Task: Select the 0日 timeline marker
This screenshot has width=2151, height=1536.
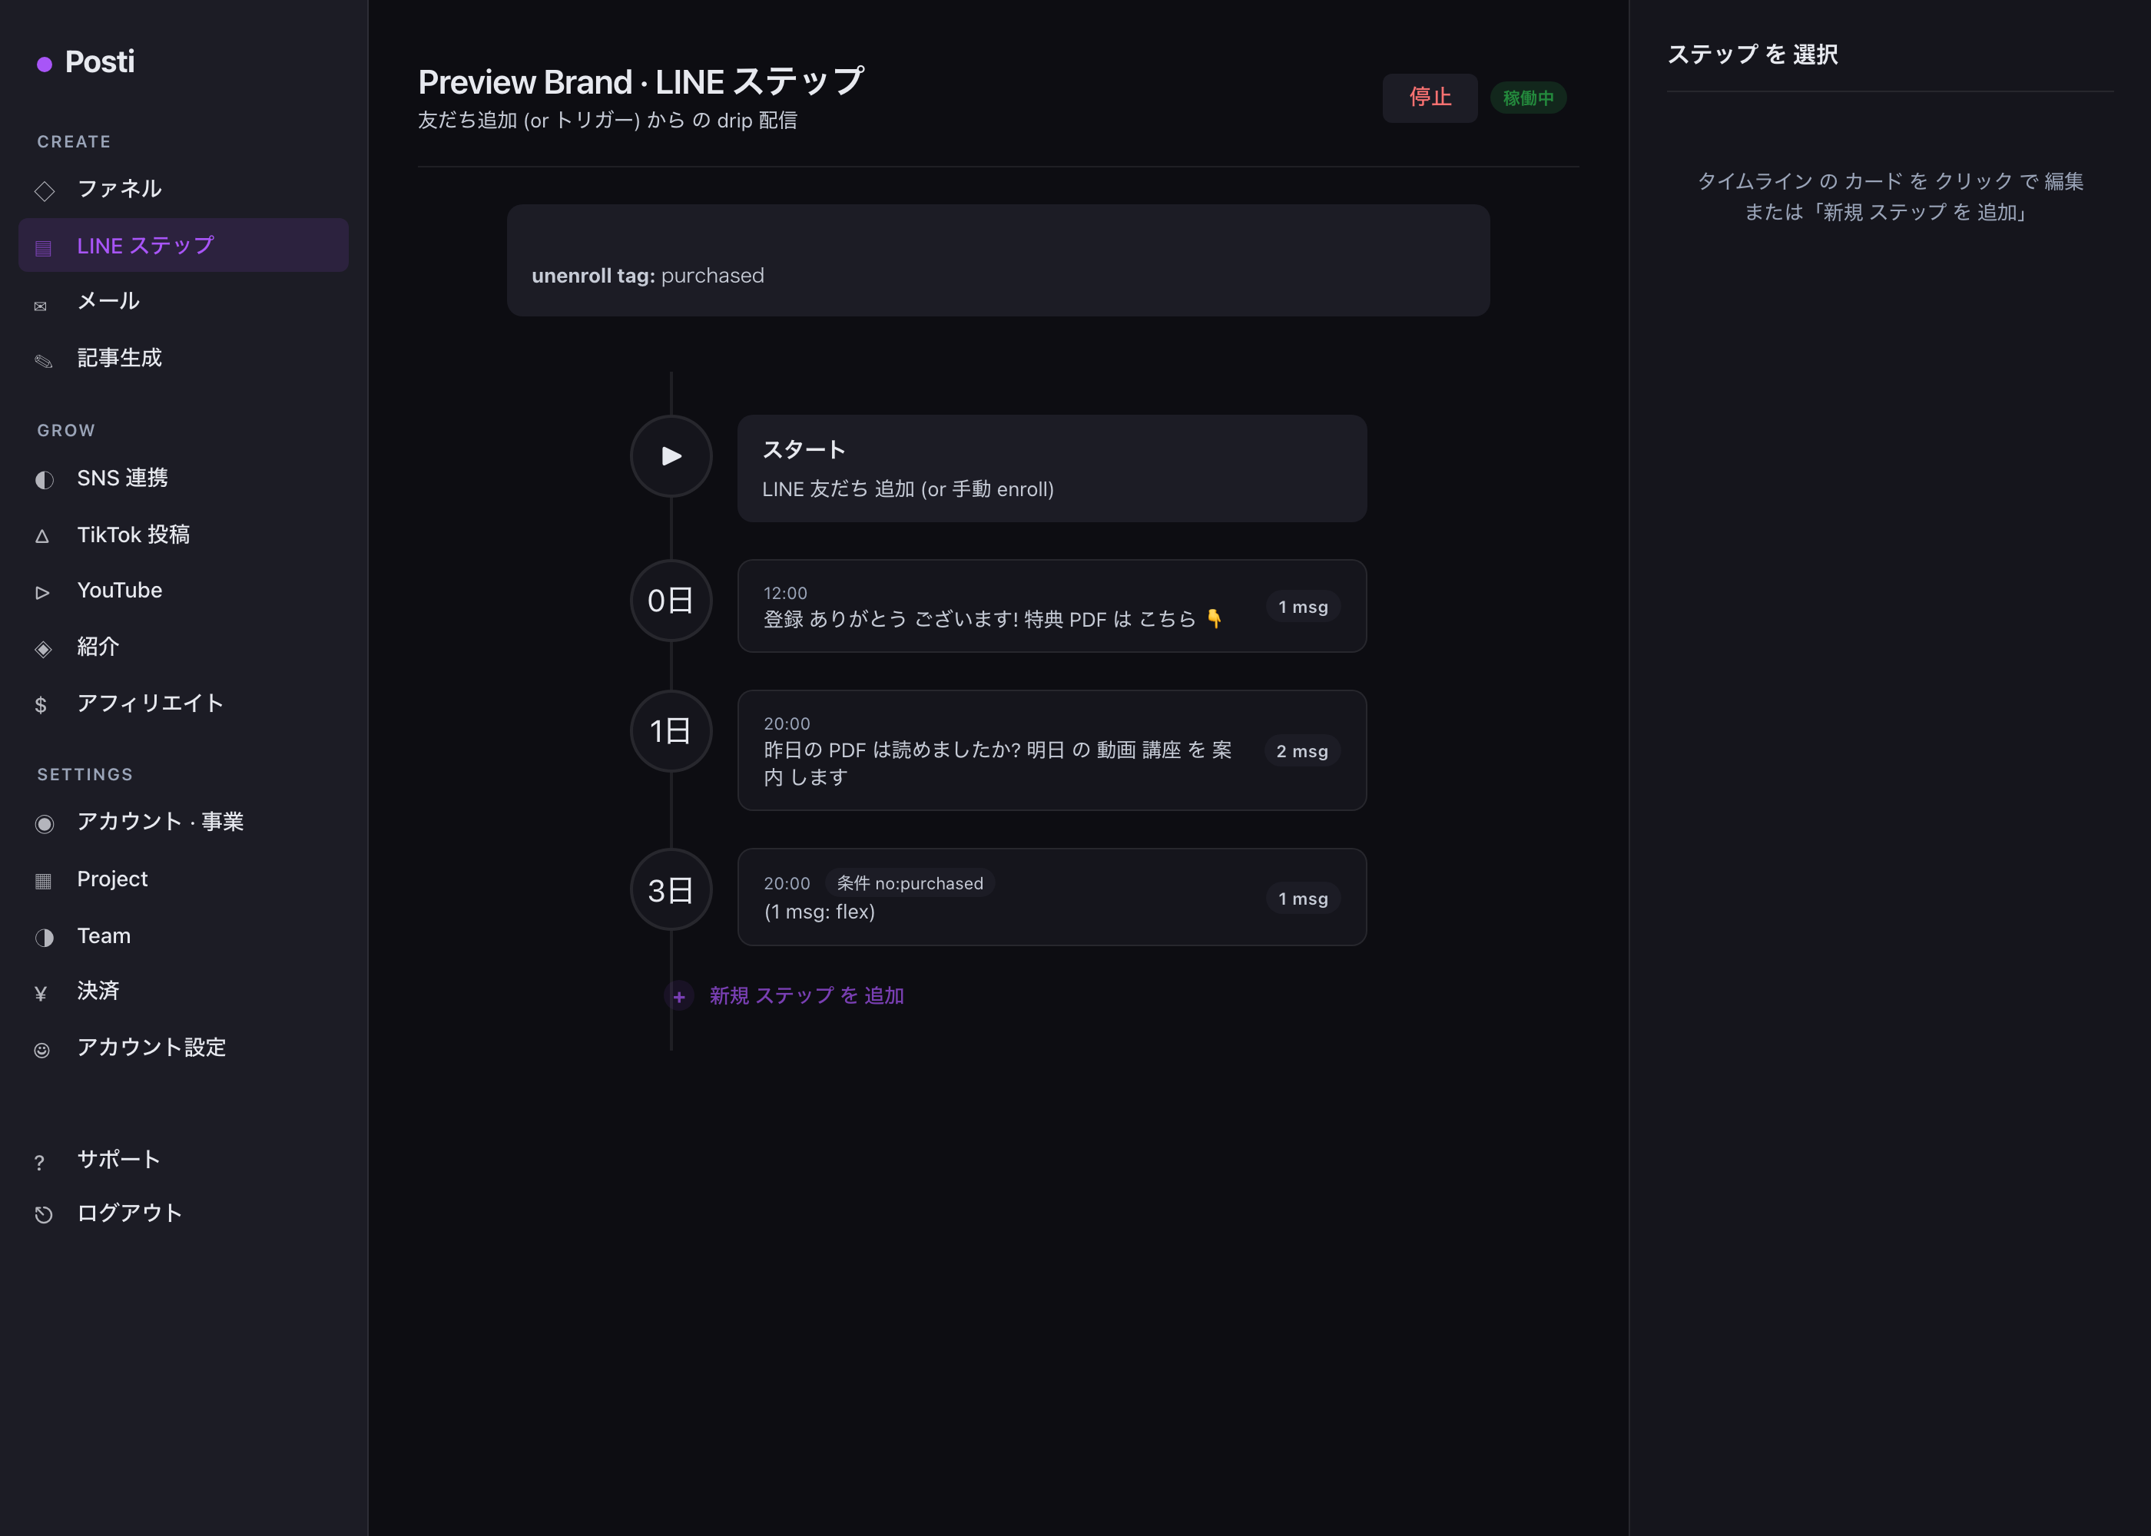Action: [x=671, y=601]
